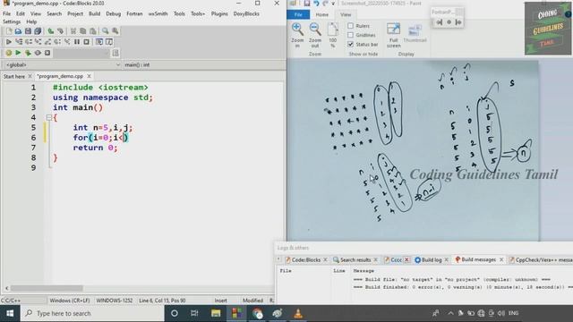Open Paint quick access toolbar customize arrow

pyautogui.click(x=333, y=4)
